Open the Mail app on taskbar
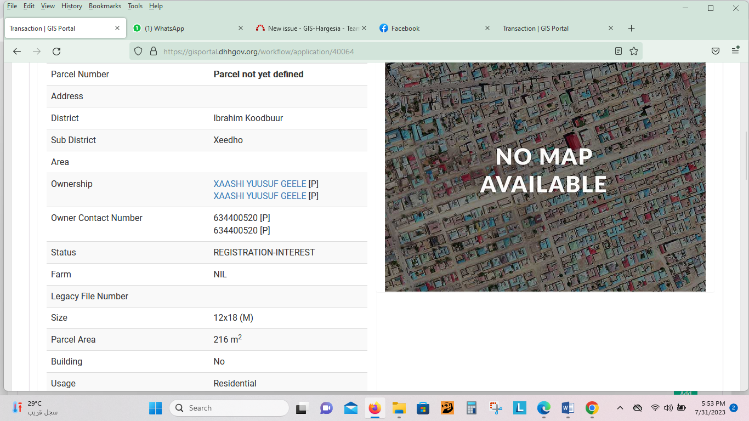This screenshot has width=749, height=421. (x=351, y=408)
